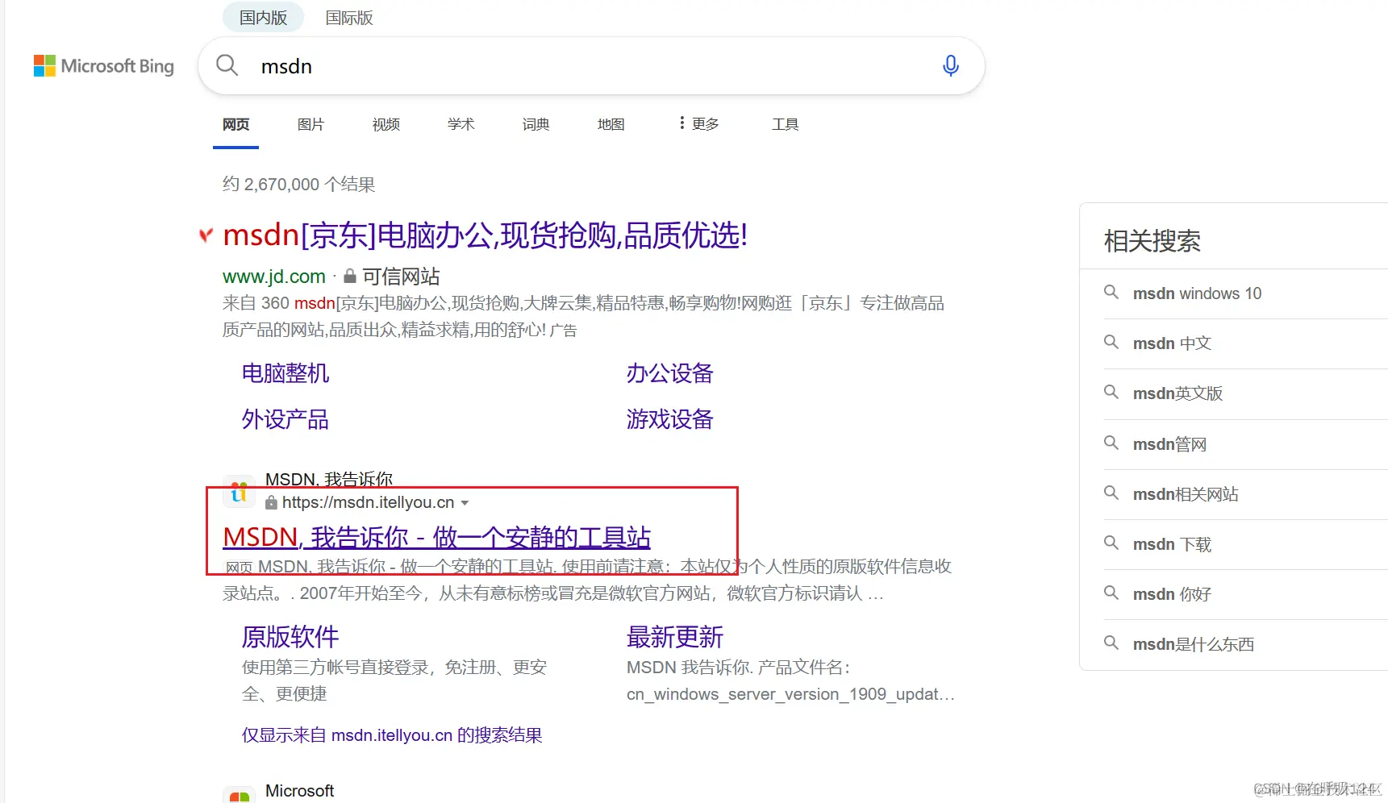Click the https://msdn.itellyou.cn URL text

tap(369, 502)
